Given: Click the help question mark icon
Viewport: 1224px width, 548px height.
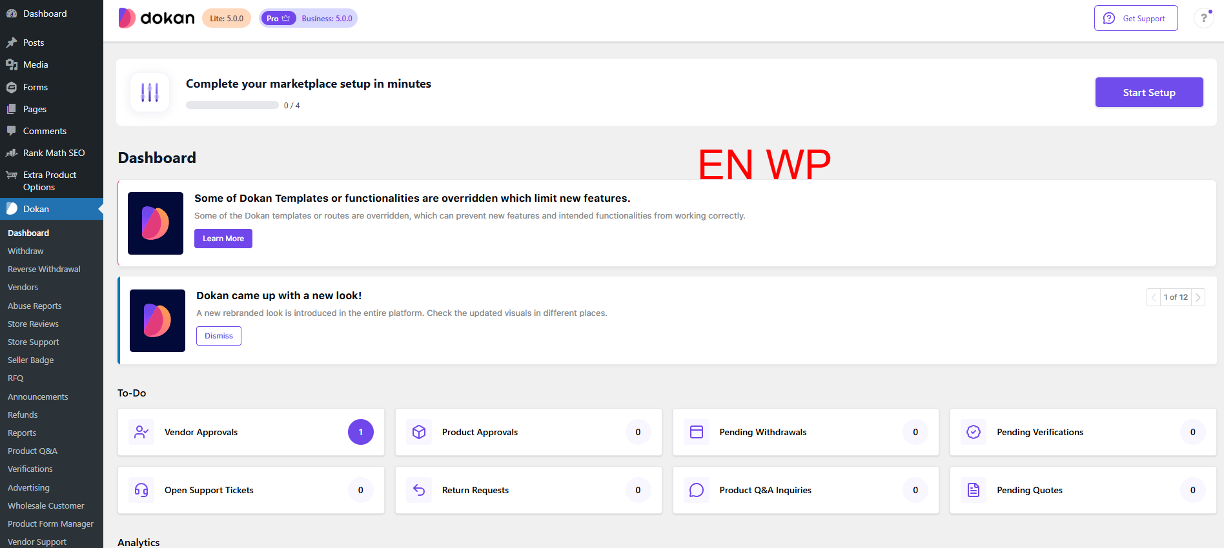Looking at the screenshot, I should pyautogui.click(x=1203, y=18).
